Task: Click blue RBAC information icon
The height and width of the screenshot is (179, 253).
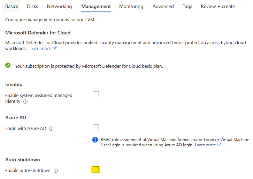Action: [95, 140]
